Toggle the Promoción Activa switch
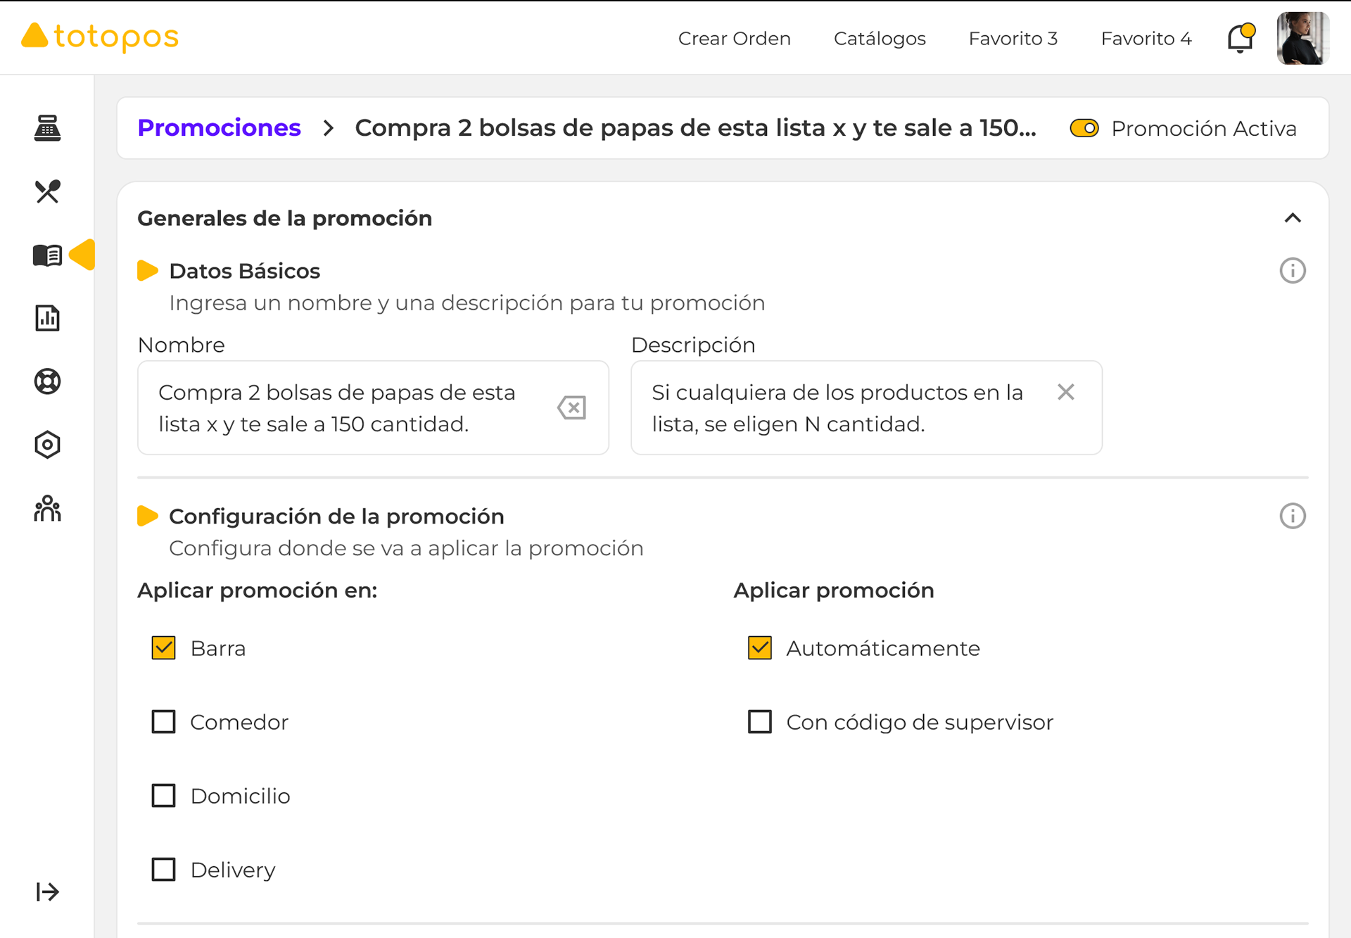Screen dimensions: 1351x938 click(x=1084, y=128)
